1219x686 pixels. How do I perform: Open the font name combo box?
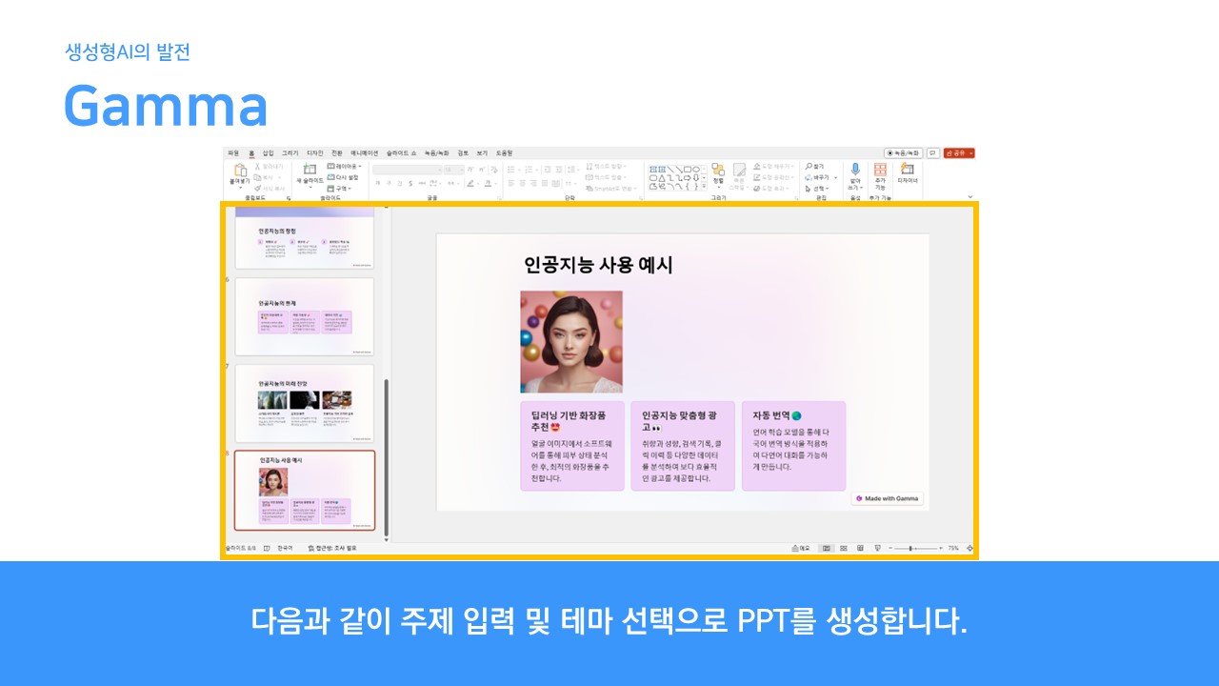[x=408, y=170]
